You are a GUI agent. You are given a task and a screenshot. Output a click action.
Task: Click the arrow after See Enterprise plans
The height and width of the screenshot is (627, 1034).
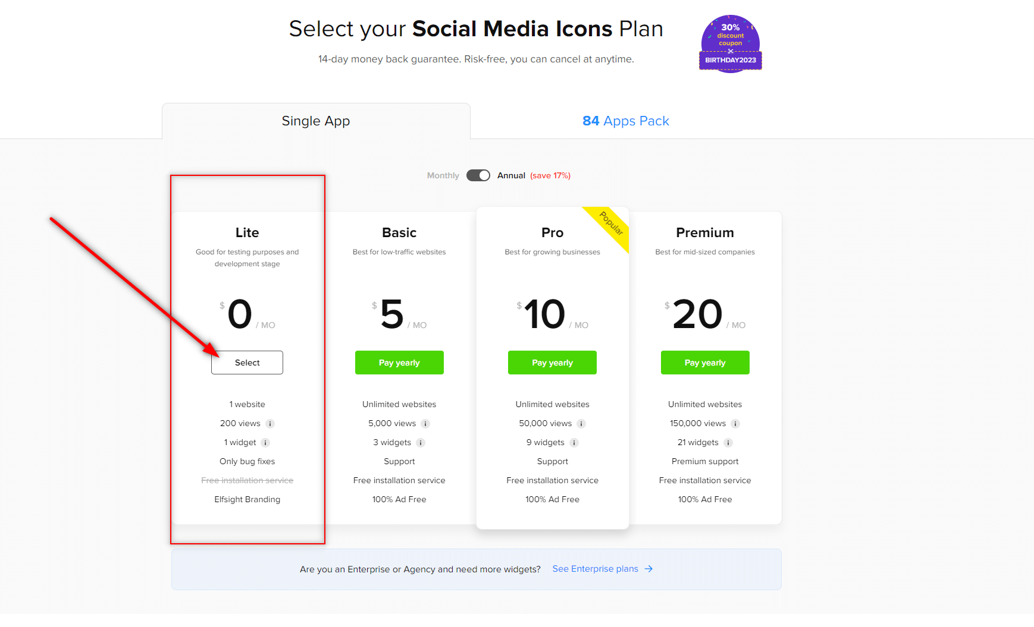(x=648, y=569)
